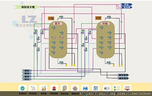
Task: Toggle the valve on top of A塔
Action: pos(61,17)
